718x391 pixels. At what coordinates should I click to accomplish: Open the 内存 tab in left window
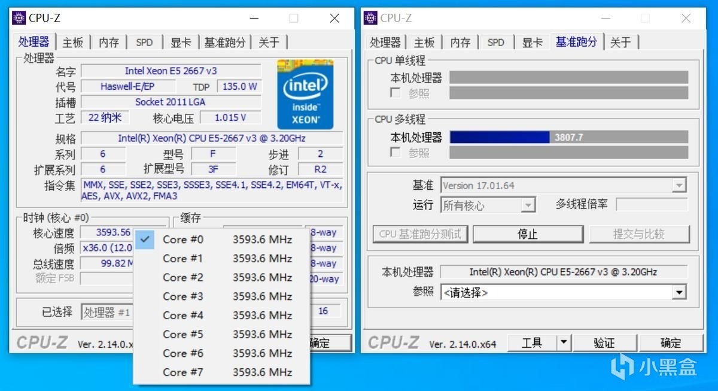pos(109,42)
